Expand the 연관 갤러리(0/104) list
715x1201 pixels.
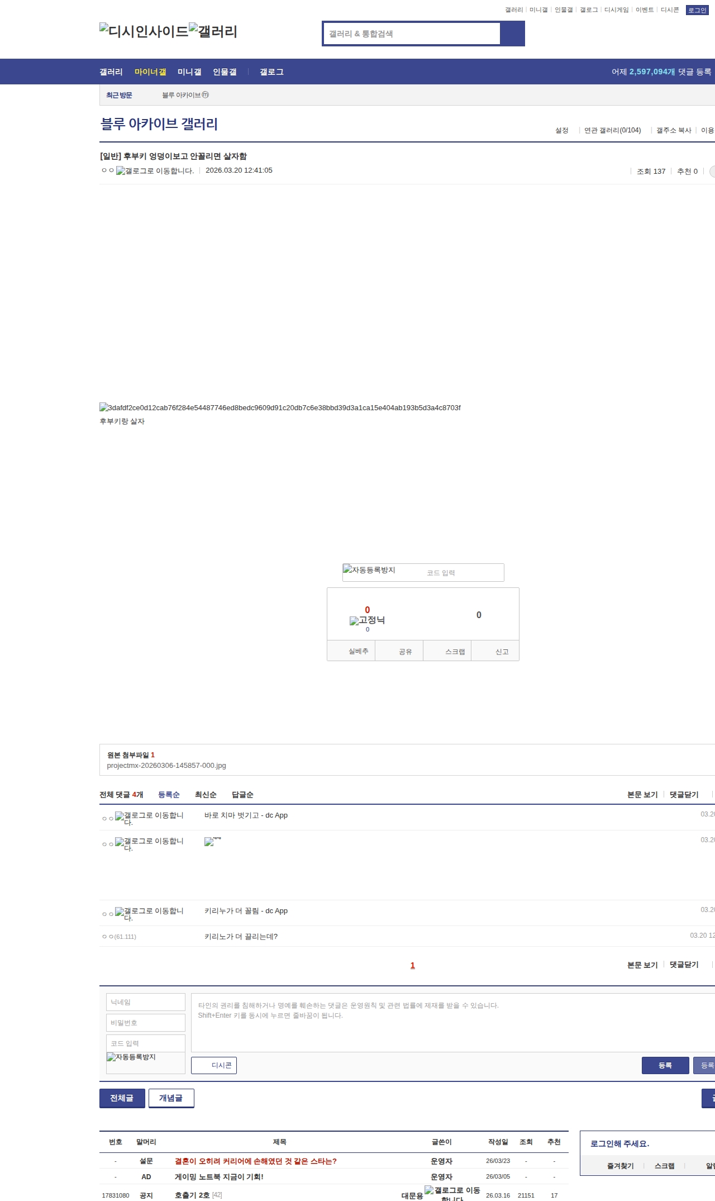(x=612, y=130)
